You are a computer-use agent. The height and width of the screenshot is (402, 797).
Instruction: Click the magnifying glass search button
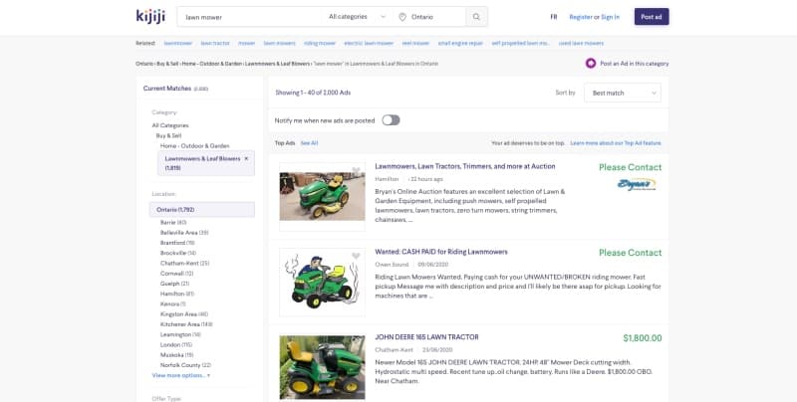tap(477, 17)
